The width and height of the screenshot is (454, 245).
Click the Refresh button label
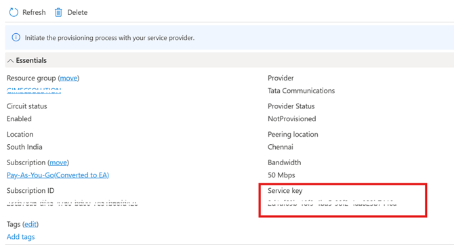tap(34, 12)
